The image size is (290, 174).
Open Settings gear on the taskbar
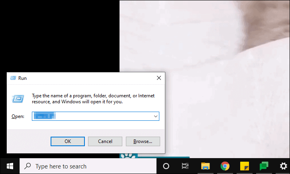(283, 166)
